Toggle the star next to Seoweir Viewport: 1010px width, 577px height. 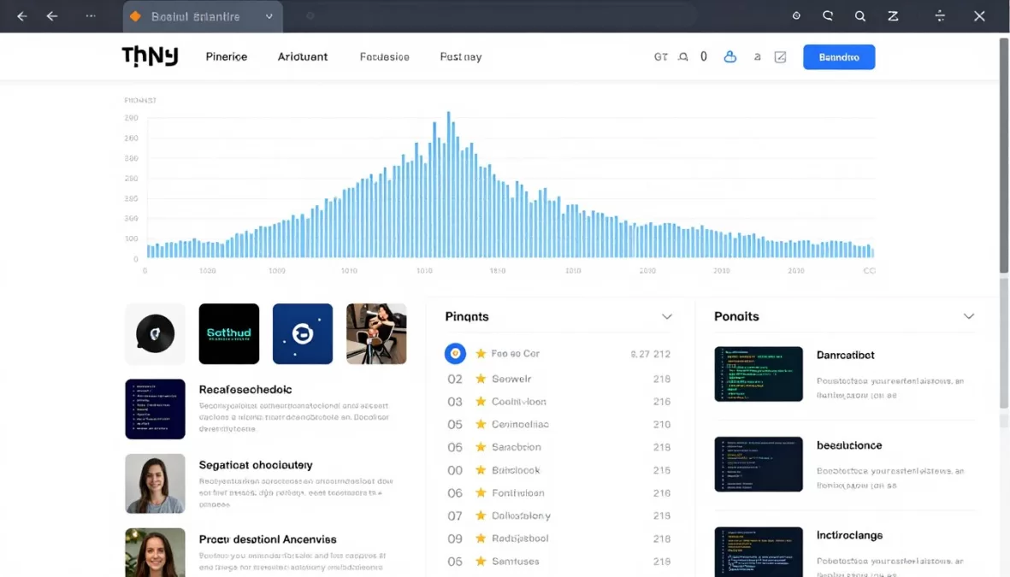point(481,379)
